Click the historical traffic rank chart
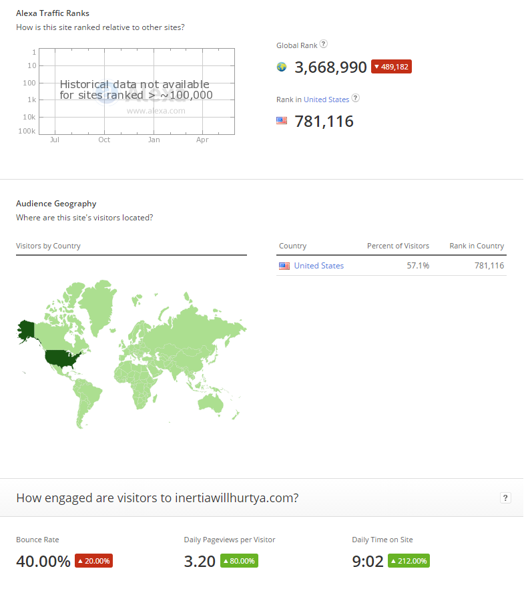Image resolution: width=532 pixels, height=593 pixels. click(x=137, y=91)
